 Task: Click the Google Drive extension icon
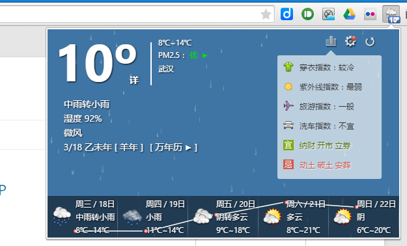point(349,14)
